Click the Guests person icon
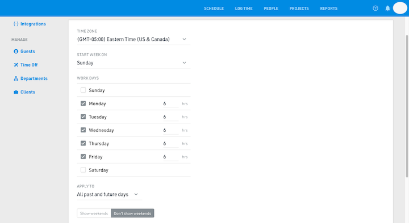The width and height of the screenshot is (409, 223). (x=16, y=52)
